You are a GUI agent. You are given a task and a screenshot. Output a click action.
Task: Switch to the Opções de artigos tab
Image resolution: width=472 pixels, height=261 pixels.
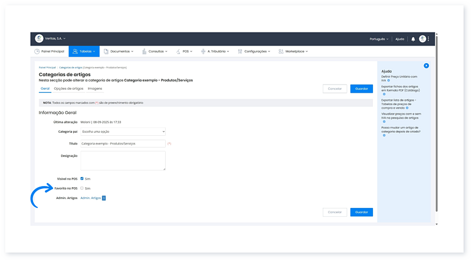[68, 89]
